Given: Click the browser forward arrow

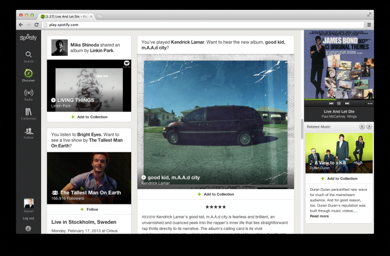Looking at the screenshot, I should pos(29,25).
